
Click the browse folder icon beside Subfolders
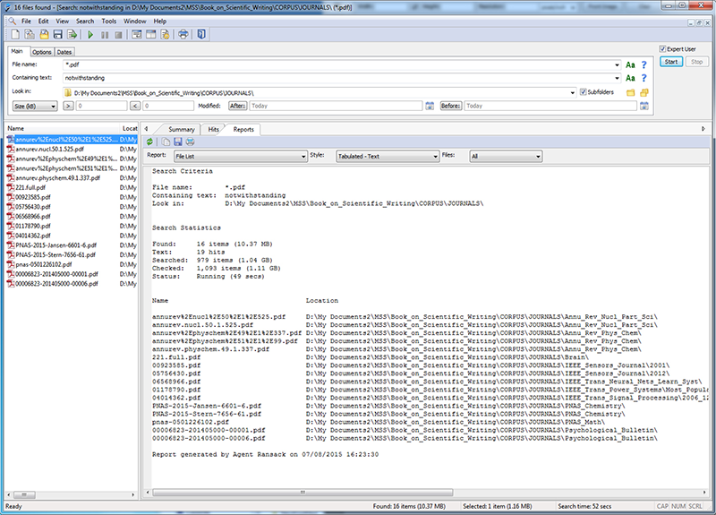[x=630, y=92]
